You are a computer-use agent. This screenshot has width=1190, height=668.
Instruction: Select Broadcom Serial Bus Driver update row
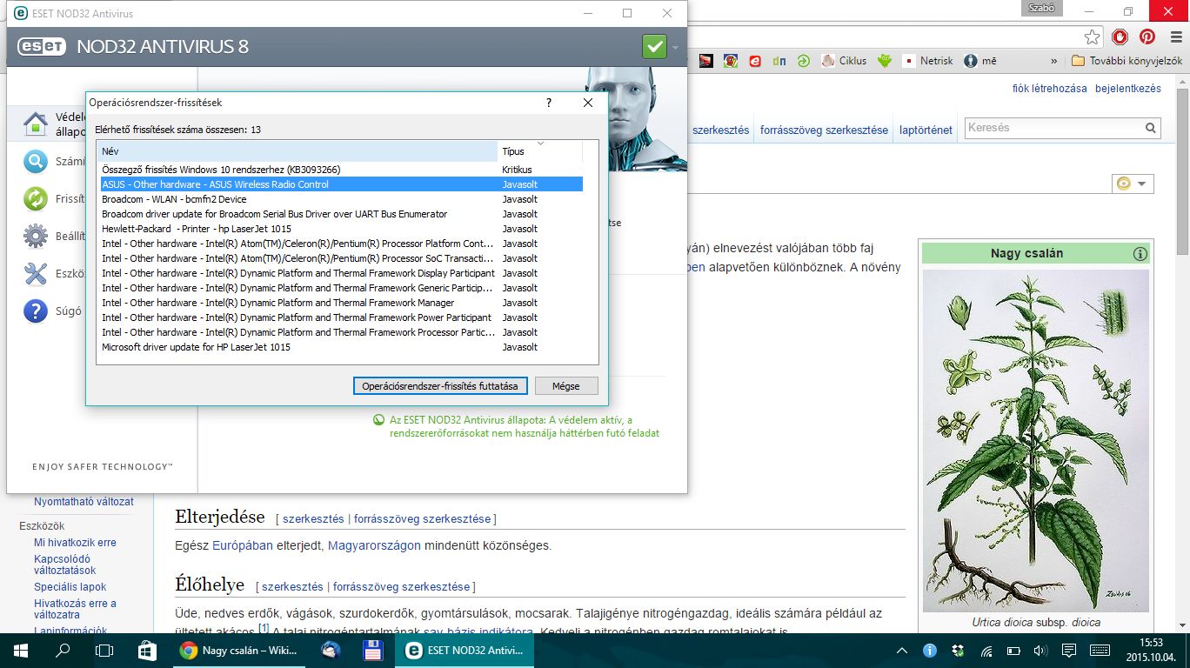click(x=341, y=214)
